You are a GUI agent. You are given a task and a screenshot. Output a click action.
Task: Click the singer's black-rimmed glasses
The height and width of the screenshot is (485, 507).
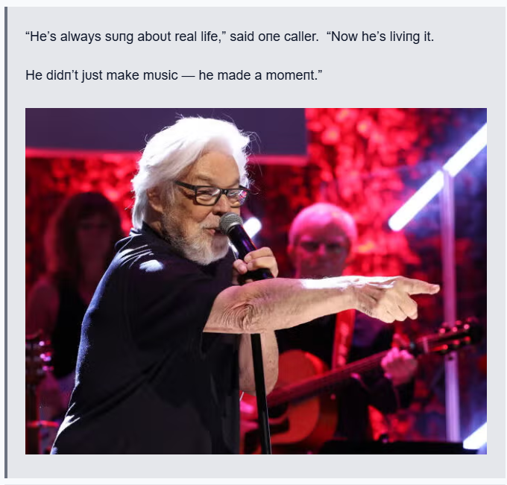tap(212, 193)
